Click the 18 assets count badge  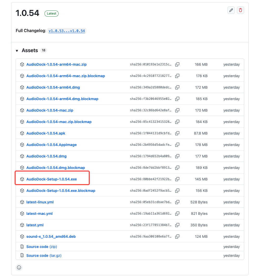click(43, 50)
